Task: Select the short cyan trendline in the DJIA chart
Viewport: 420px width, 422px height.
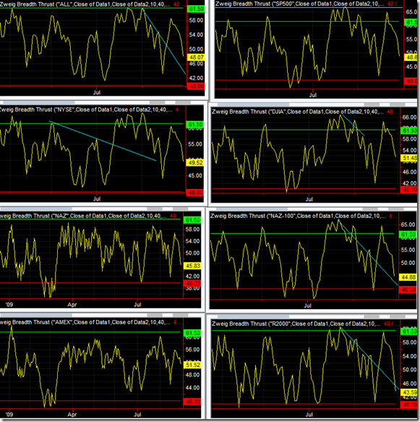Action: 353,125
